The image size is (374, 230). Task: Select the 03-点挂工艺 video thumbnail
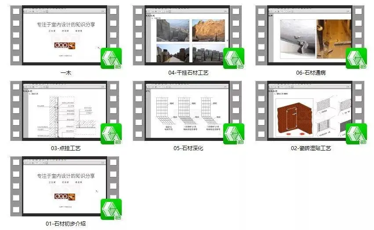tap(65, 111)
